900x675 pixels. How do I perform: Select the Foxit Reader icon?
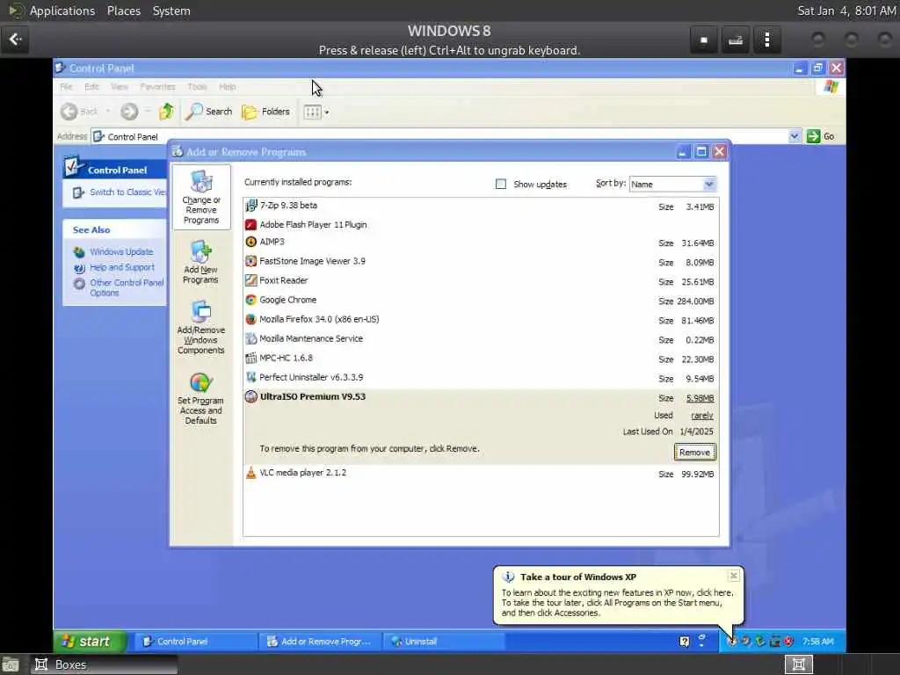(x=250, y=280)
